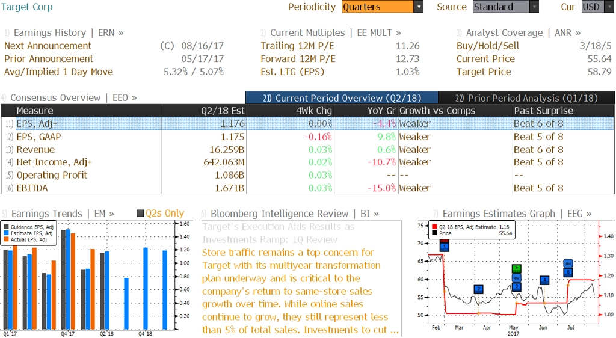Open the Source dropdown arrow
Screen dimensions: 616x338
tap(534, 7)
